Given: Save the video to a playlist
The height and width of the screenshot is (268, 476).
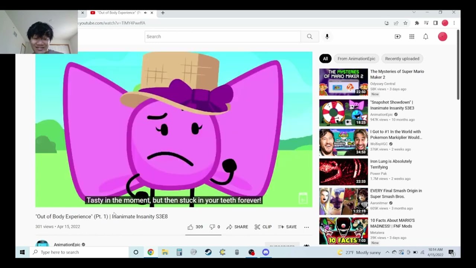Looking at the screenshot, I should point(287,227).
